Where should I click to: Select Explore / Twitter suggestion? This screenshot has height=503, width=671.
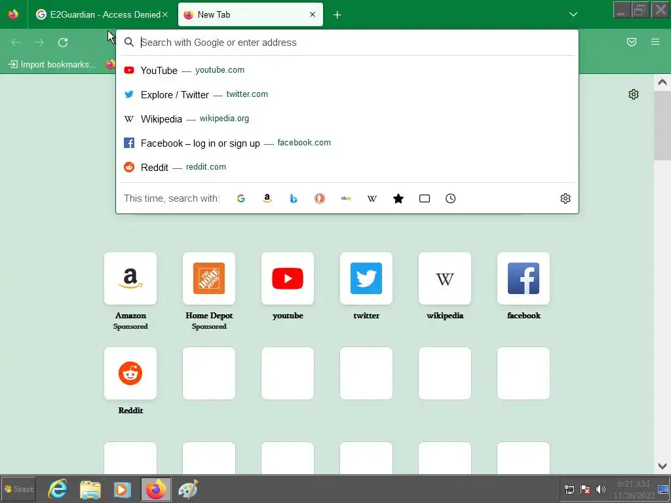coord(347,94)
